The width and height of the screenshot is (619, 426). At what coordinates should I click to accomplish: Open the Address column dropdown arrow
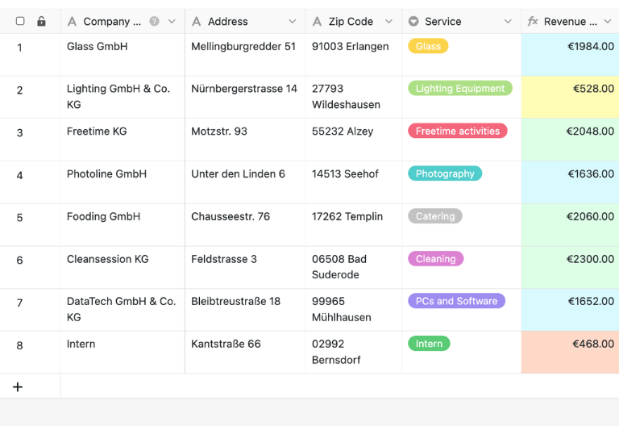292,21
